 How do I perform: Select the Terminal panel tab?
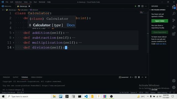click(x=25, y=77)
